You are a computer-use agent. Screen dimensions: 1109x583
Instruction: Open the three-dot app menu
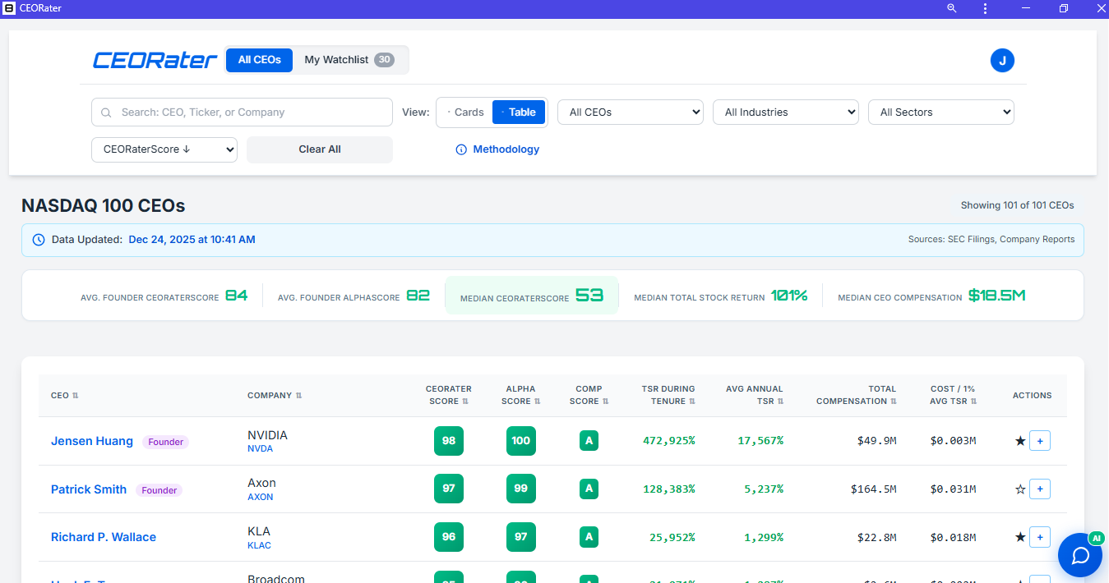(985, 8)
